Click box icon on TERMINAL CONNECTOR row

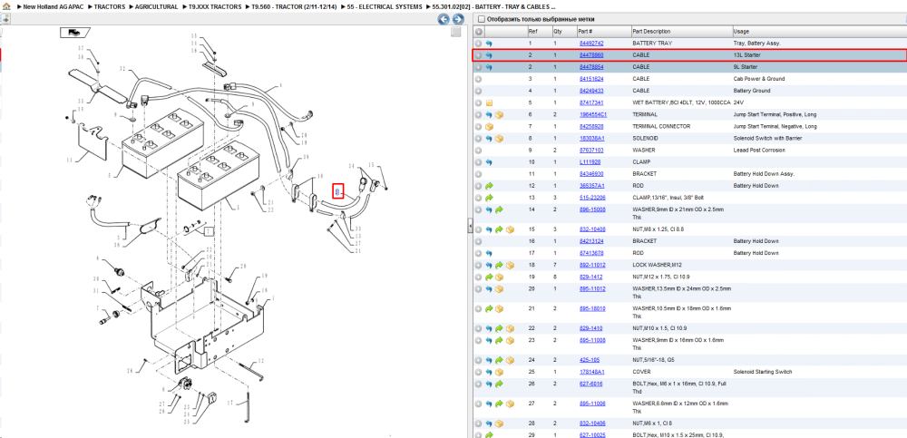click(x=489, y=126)
